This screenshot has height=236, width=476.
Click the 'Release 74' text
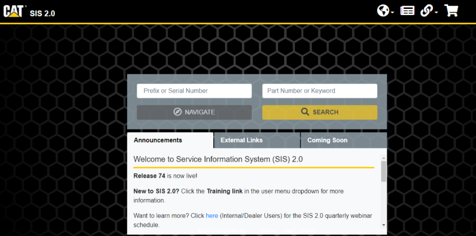click(x=149, y=176)
